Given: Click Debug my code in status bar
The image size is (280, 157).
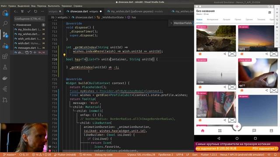Looking at the screenshot, I should [104, 155].
